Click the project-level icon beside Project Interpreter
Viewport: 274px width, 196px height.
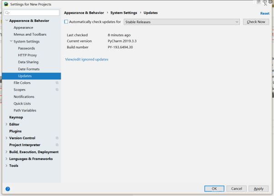57,145
